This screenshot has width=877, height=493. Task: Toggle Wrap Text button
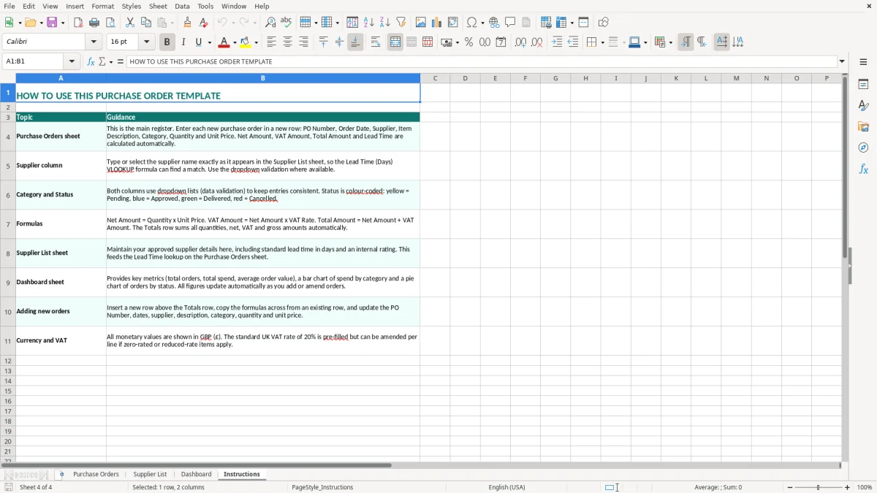376,42
